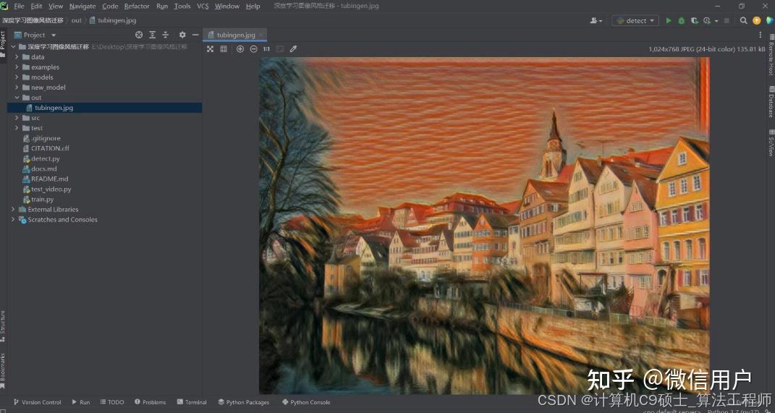Open the Terminal tool window
The height and width of the screenshot is (413, 775).
point(192,402)
